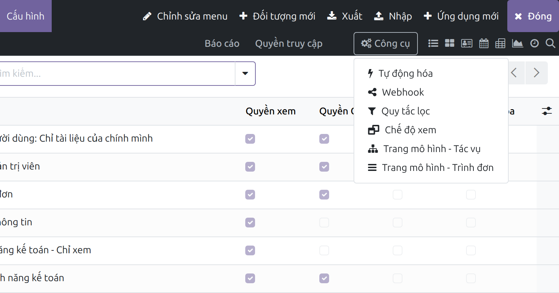
Task: Close Studio with the Đóng button
Action: click(x=533, y=16)
